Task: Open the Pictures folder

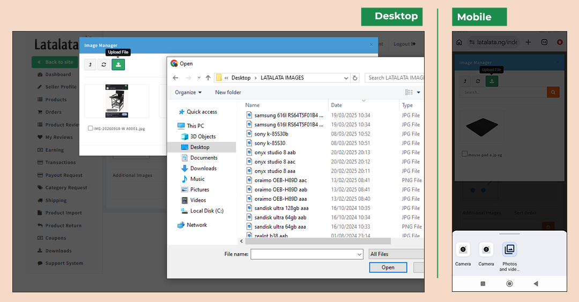Action: [195, 190]
